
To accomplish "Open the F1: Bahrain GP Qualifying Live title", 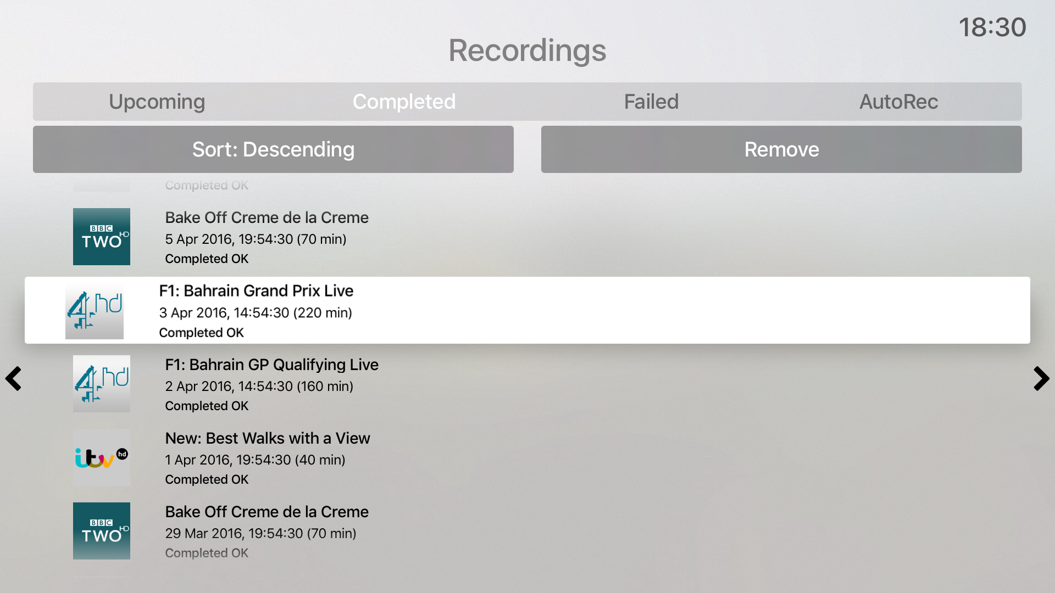I will click(271, 365).
